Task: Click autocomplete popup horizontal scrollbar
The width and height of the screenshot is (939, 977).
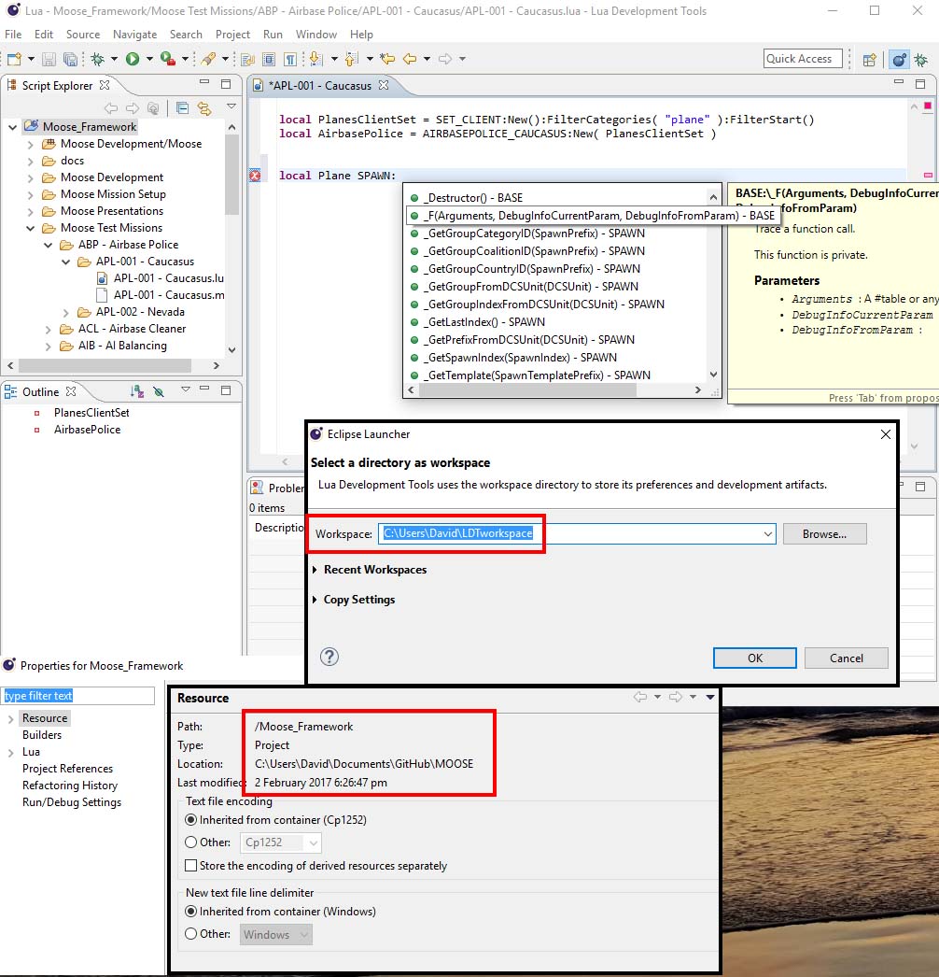Action: point(527,390)
